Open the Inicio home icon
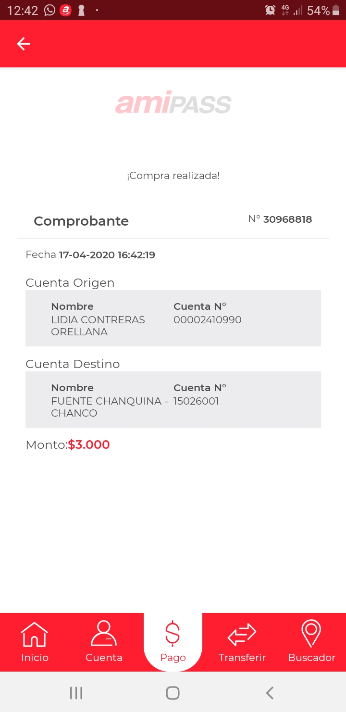The width and height of the screenshot is (346, 712). (x=35, y=634)
